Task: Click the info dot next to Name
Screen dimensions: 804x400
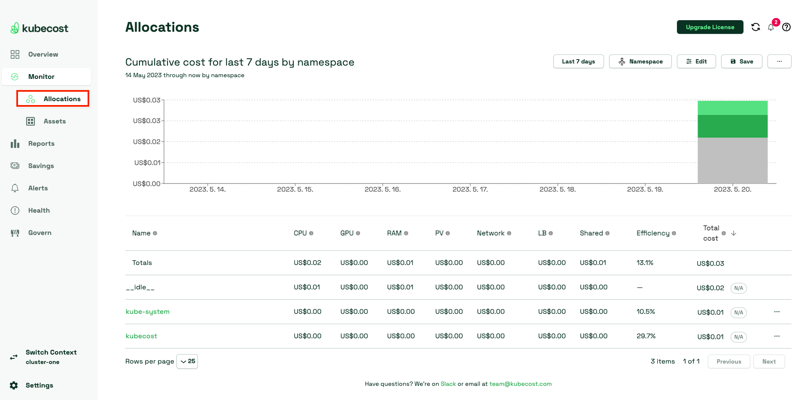Action: coord(155,233)
